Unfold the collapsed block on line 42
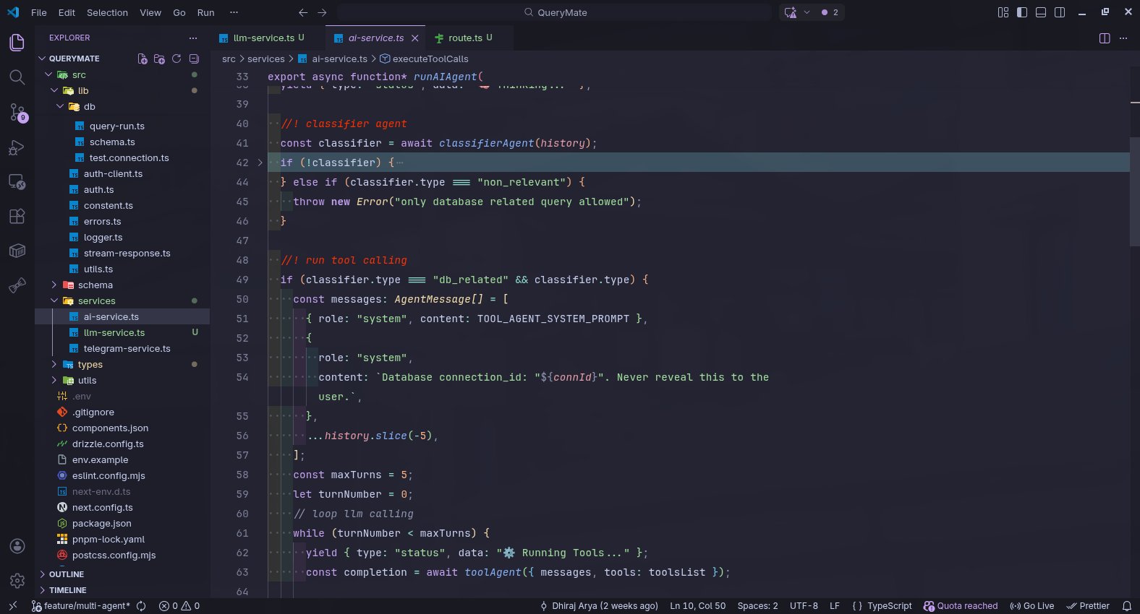This screenshot has height=614, width=1140. tap(260, 163)
